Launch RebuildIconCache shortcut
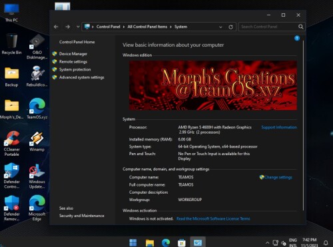Screen dimensions: 333x247 37,77
